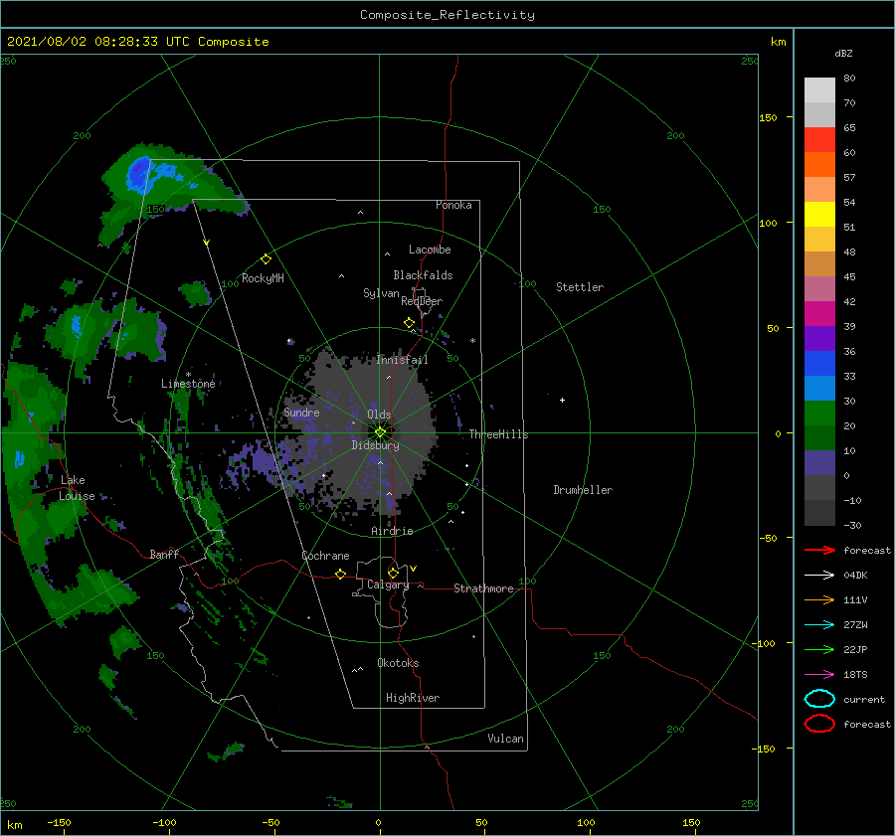Viewport: 895px width, 836px height.
Task: Click the -100 tick on bottom axis
Action: pos(164,822)
